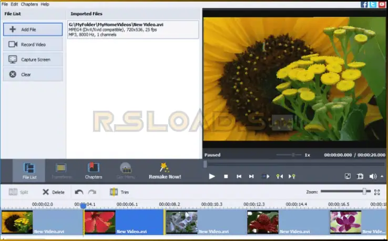
Task: Select the red flower clip thumbnail
Action: pos(100,222)
